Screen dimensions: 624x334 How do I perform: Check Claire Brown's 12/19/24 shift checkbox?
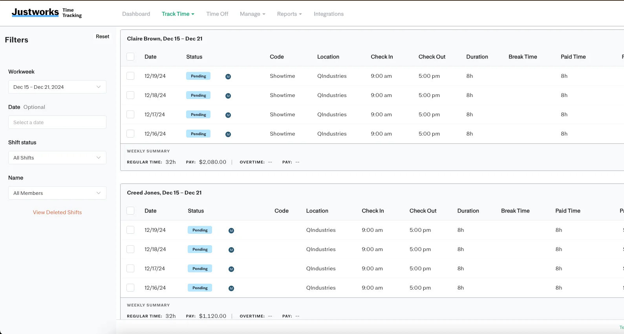[x=130, y=76]
